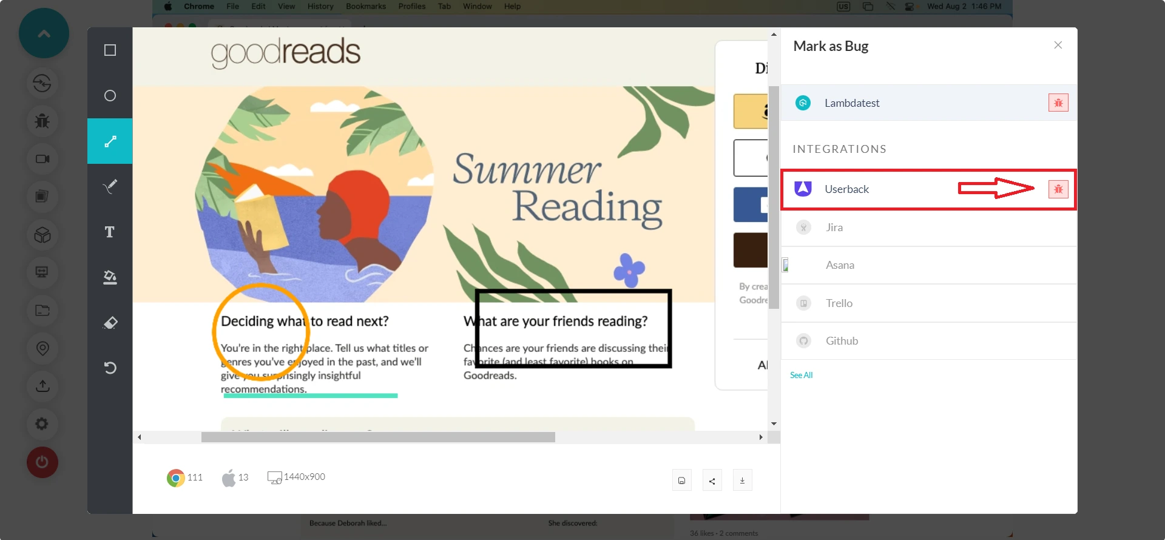This screenshot has height=540, width=1165.
Task: Choose the freehand pencil tool
Action: [110, 186]
